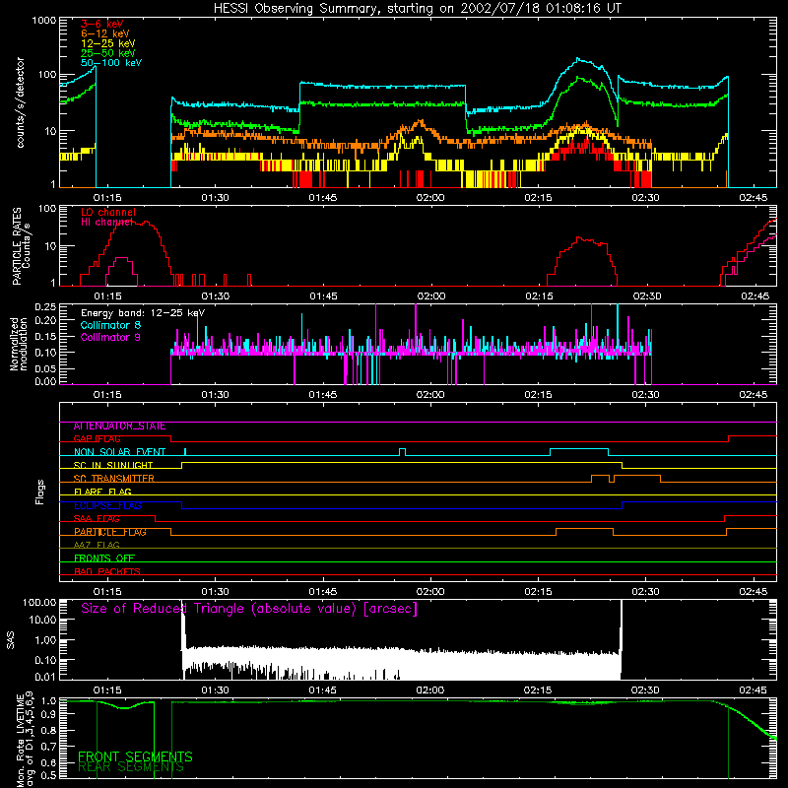Select the FRONTS_OFF flag label
788x788 pixels.
104,558
